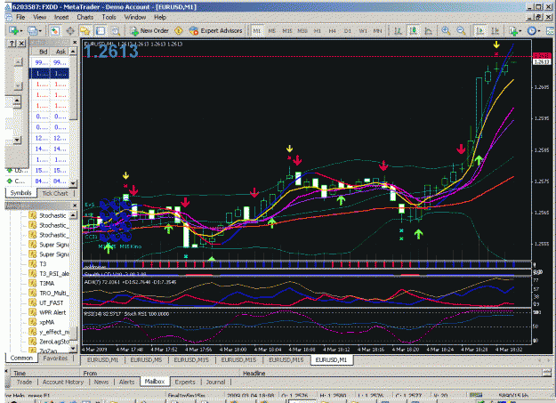556x403 pixels.
Task: Toggle the Data Window crosshair icon
Action: [x=70, y=31]
